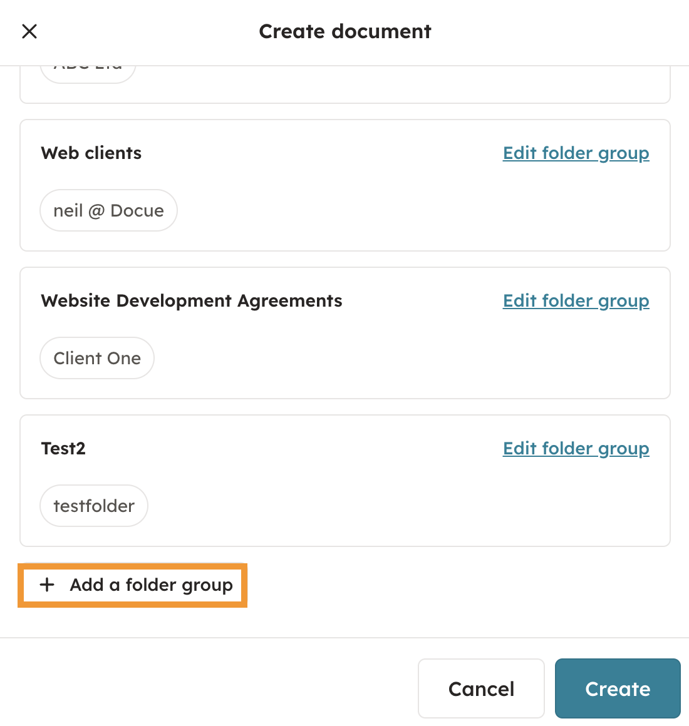689x726 pixels.
Task: Click the Create document header title
Action: [345, 31]
